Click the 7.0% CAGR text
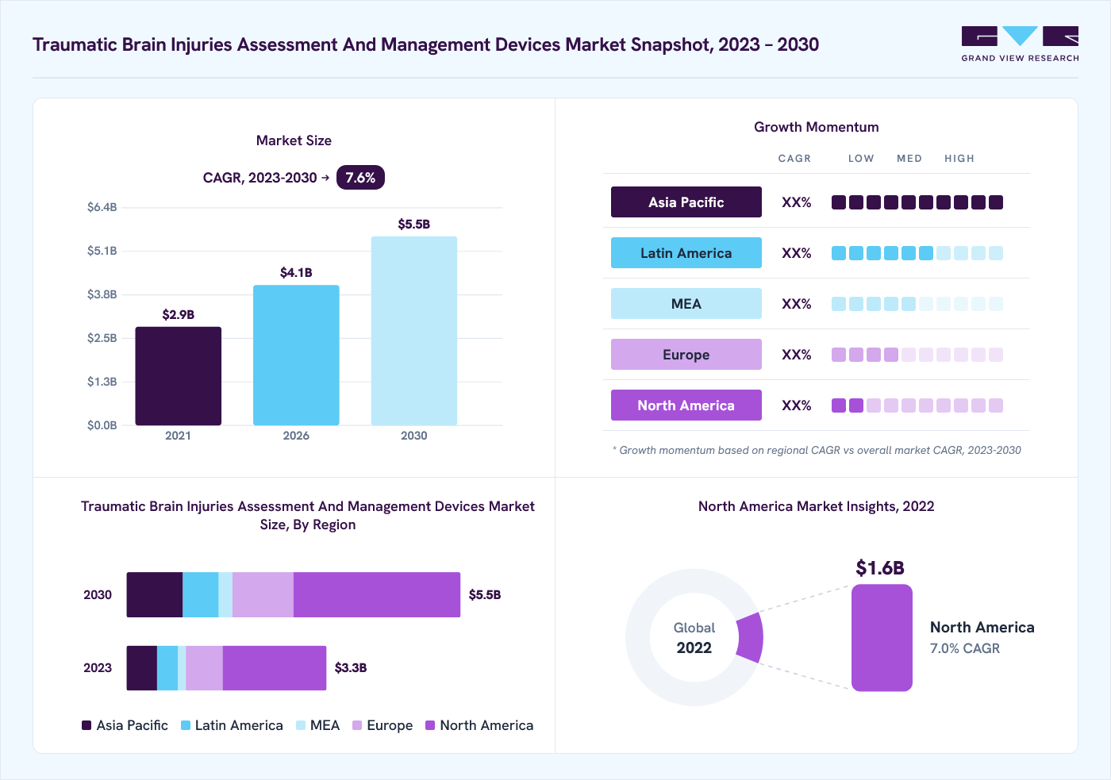The width and height of the screenshot is (1111, 780). [965, 648]
